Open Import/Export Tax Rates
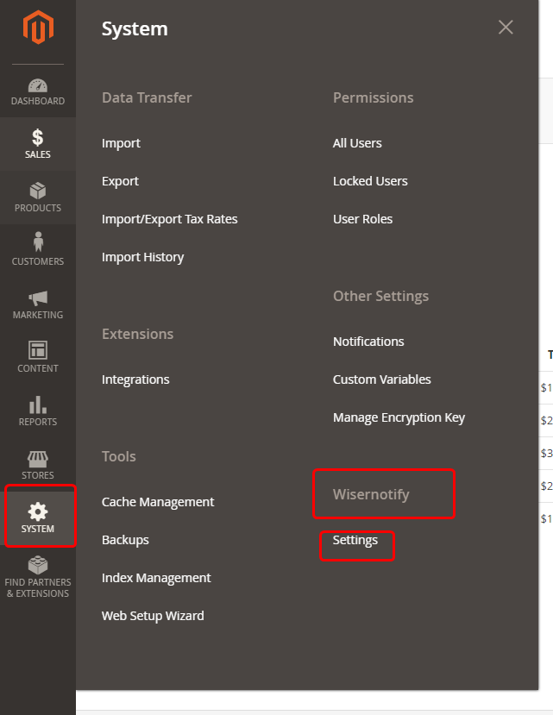 click(x=170, y=219)
